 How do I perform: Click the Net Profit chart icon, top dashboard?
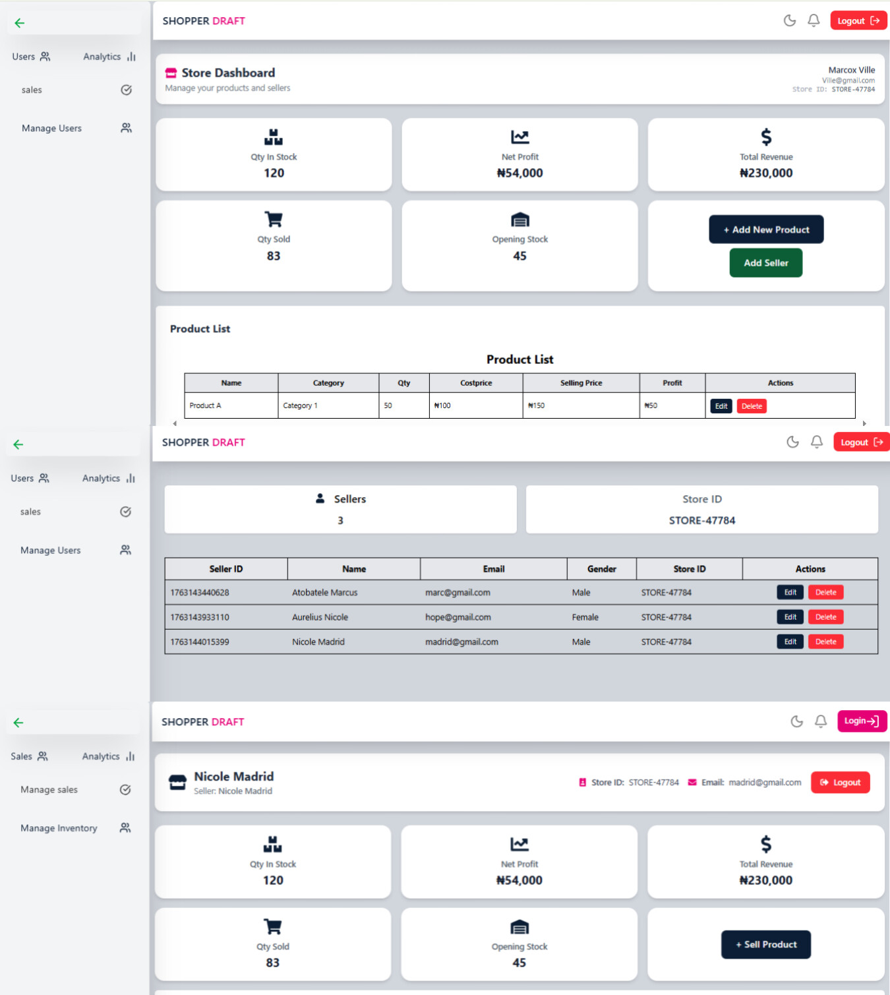[x=520, y=137]
